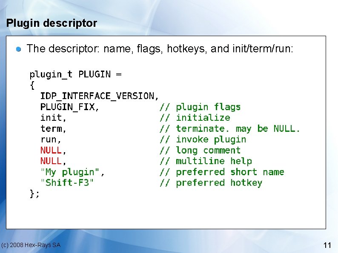Click the "// multiline help" comment
Viewport: 338px width, 253px height.
(x=206, y=161)
